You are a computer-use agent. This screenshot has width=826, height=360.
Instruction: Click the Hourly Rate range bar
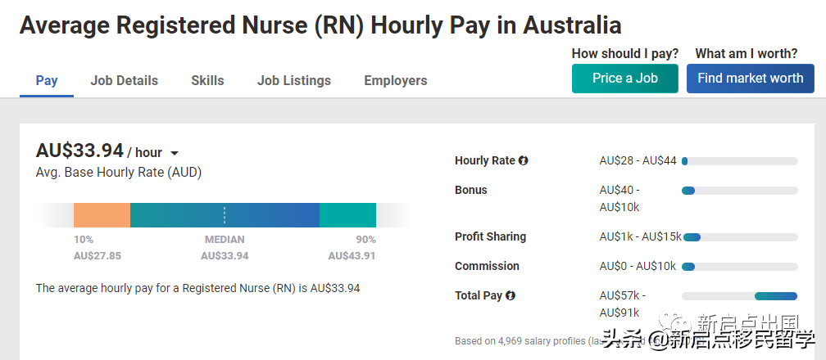[739, 161]
